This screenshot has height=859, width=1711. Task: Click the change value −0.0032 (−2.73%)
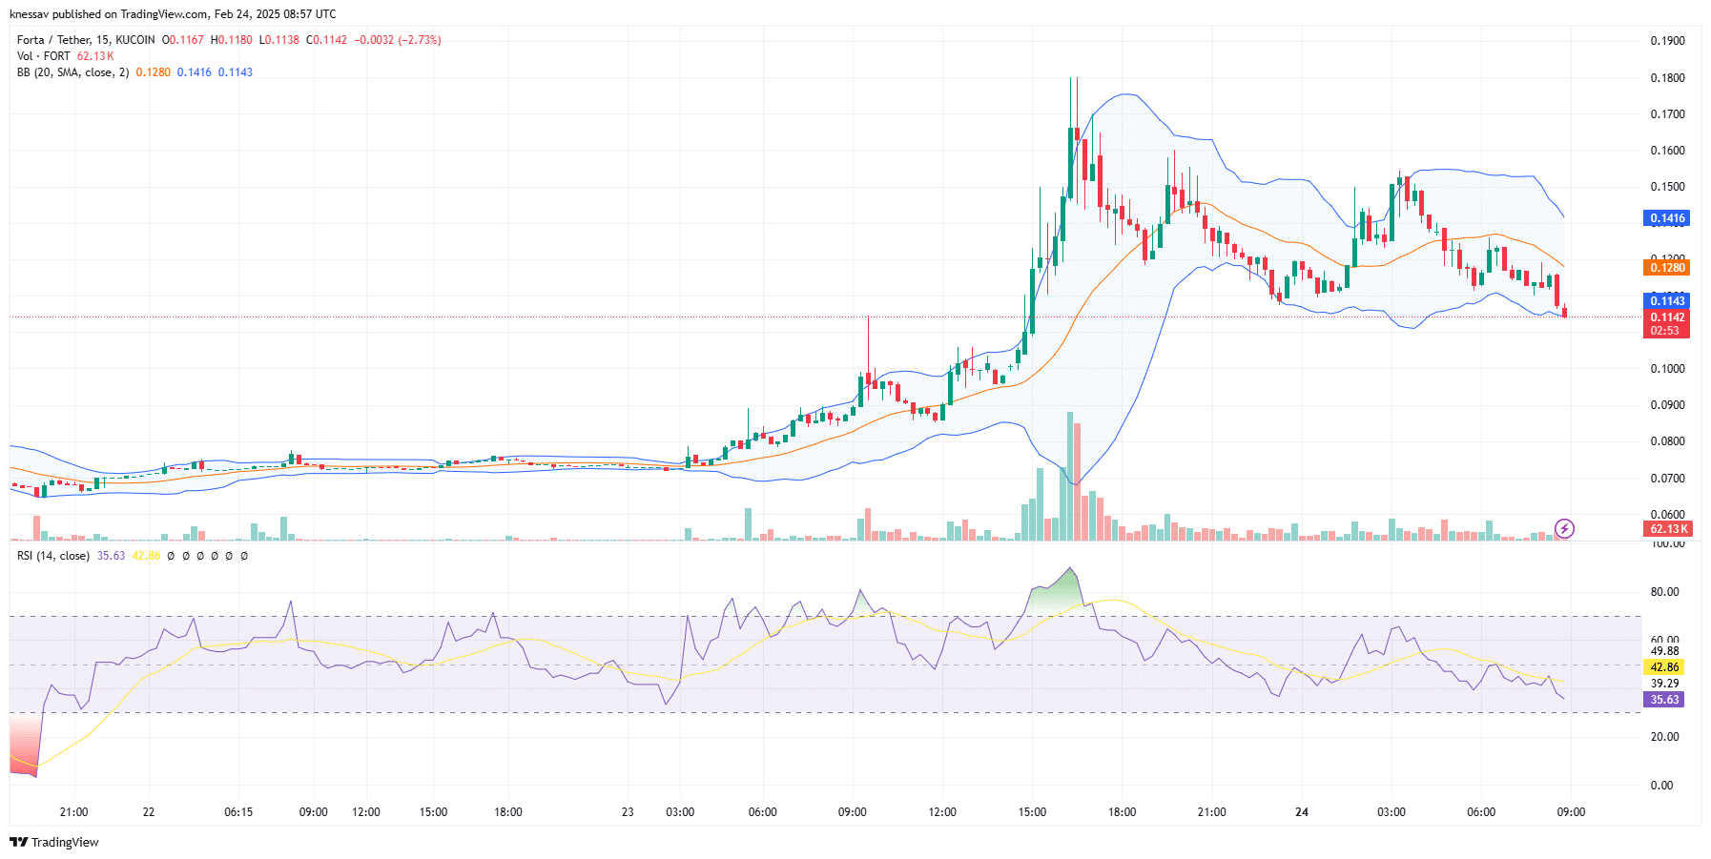[x=398, y=40]
